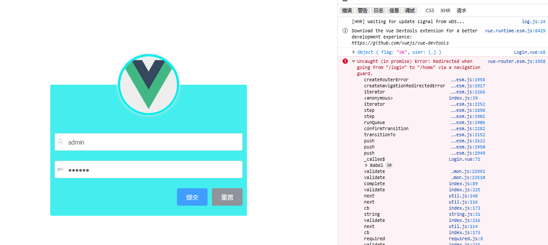548x245 pixels.
Task: Open source link vue-router.esm.js:1958
Action: pyautogui.click(x=517, y=62)
